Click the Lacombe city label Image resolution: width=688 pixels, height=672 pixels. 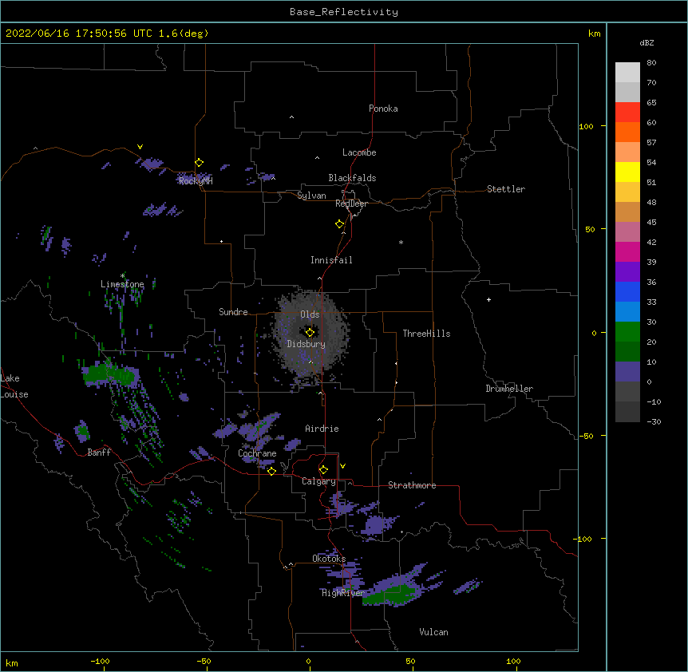point(359,152)
